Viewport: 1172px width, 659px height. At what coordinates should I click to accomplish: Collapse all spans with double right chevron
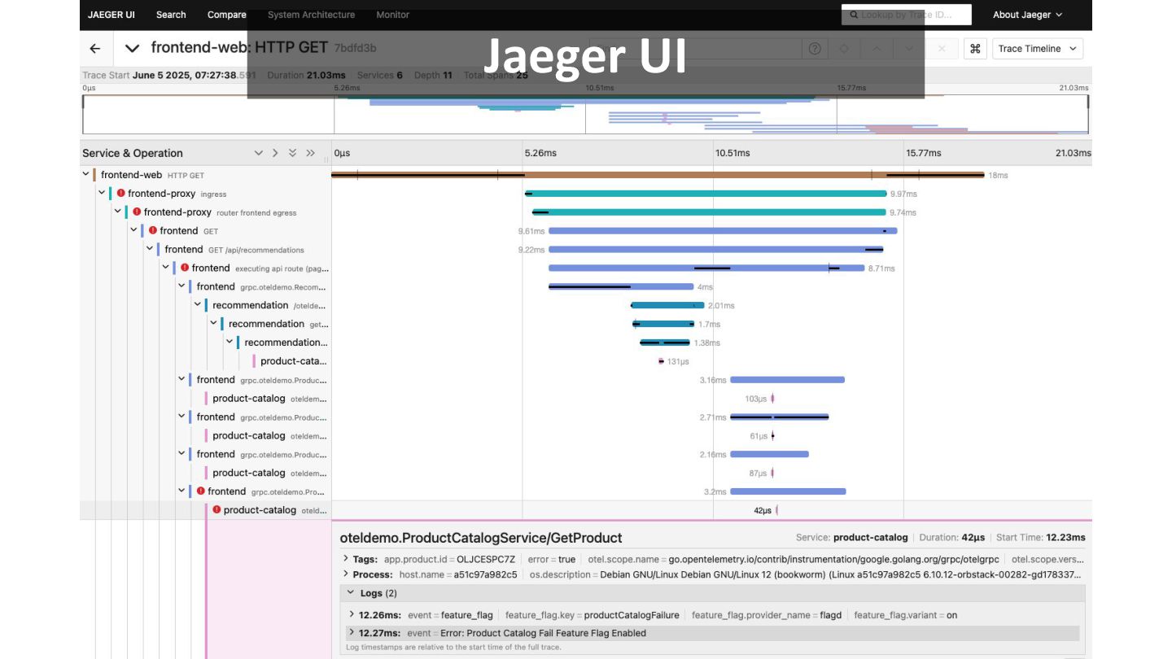click(310, 153)
